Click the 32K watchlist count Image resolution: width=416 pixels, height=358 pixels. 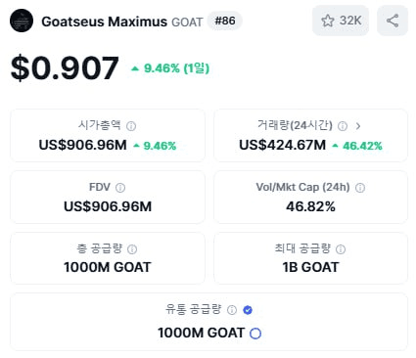pos(350,21)
